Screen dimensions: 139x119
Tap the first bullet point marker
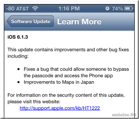click(18, 69)
